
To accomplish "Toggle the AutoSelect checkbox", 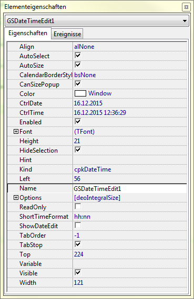I will pos(78,56).
